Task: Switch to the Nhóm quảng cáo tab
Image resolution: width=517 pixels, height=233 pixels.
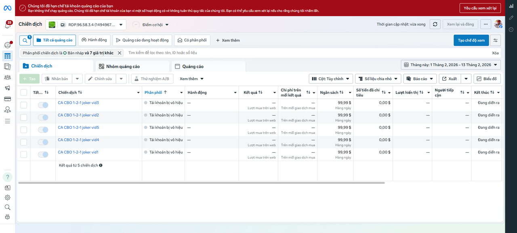Action: click(132, 66)
